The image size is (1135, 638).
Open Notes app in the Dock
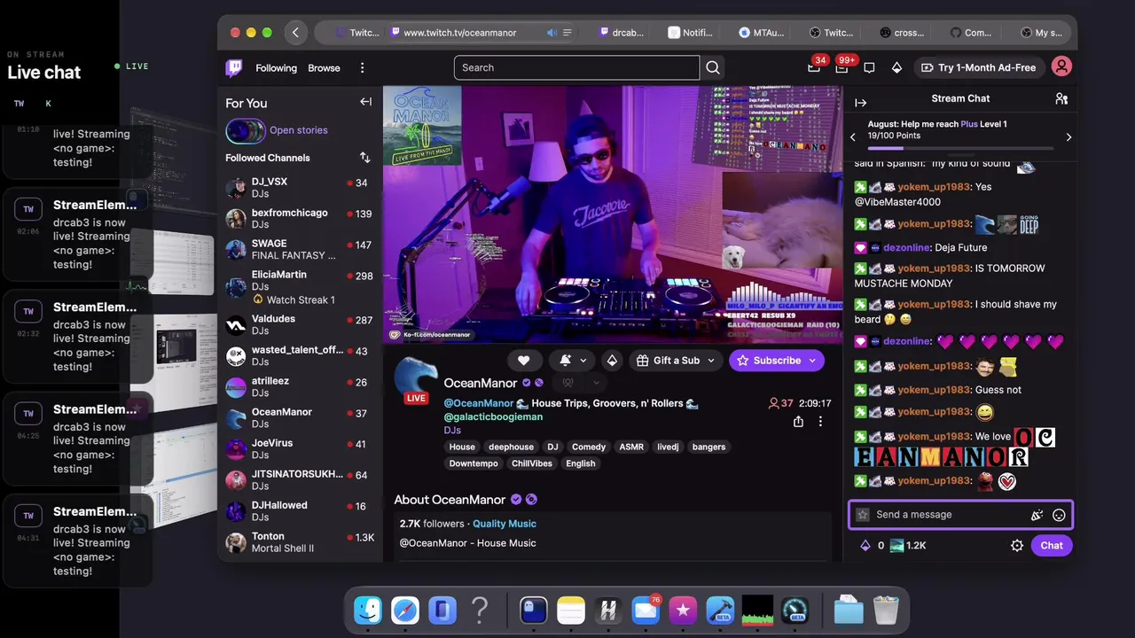[x=570, y=611]
